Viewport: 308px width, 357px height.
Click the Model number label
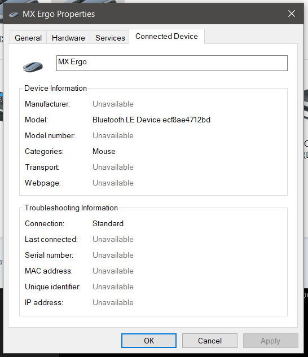(50, 136)
